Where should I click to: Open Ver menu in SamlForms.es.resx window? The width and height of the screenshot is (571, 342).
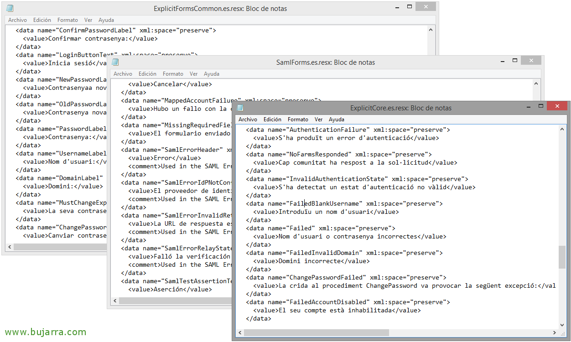194,74
